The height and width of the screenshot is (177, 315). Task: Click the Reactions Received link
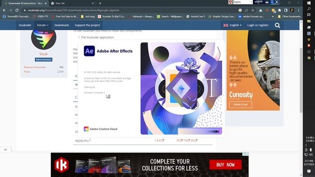pyautogui.click(x=34, y=67)
